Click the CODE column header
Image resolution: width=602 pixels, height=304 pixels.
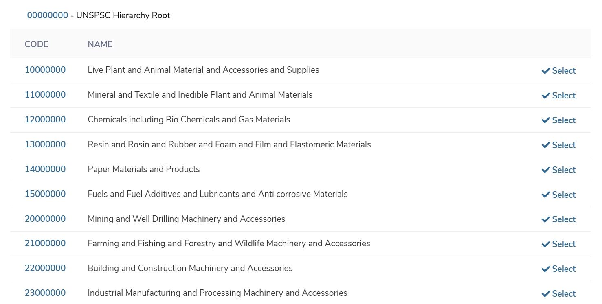[x=37, y=44]
